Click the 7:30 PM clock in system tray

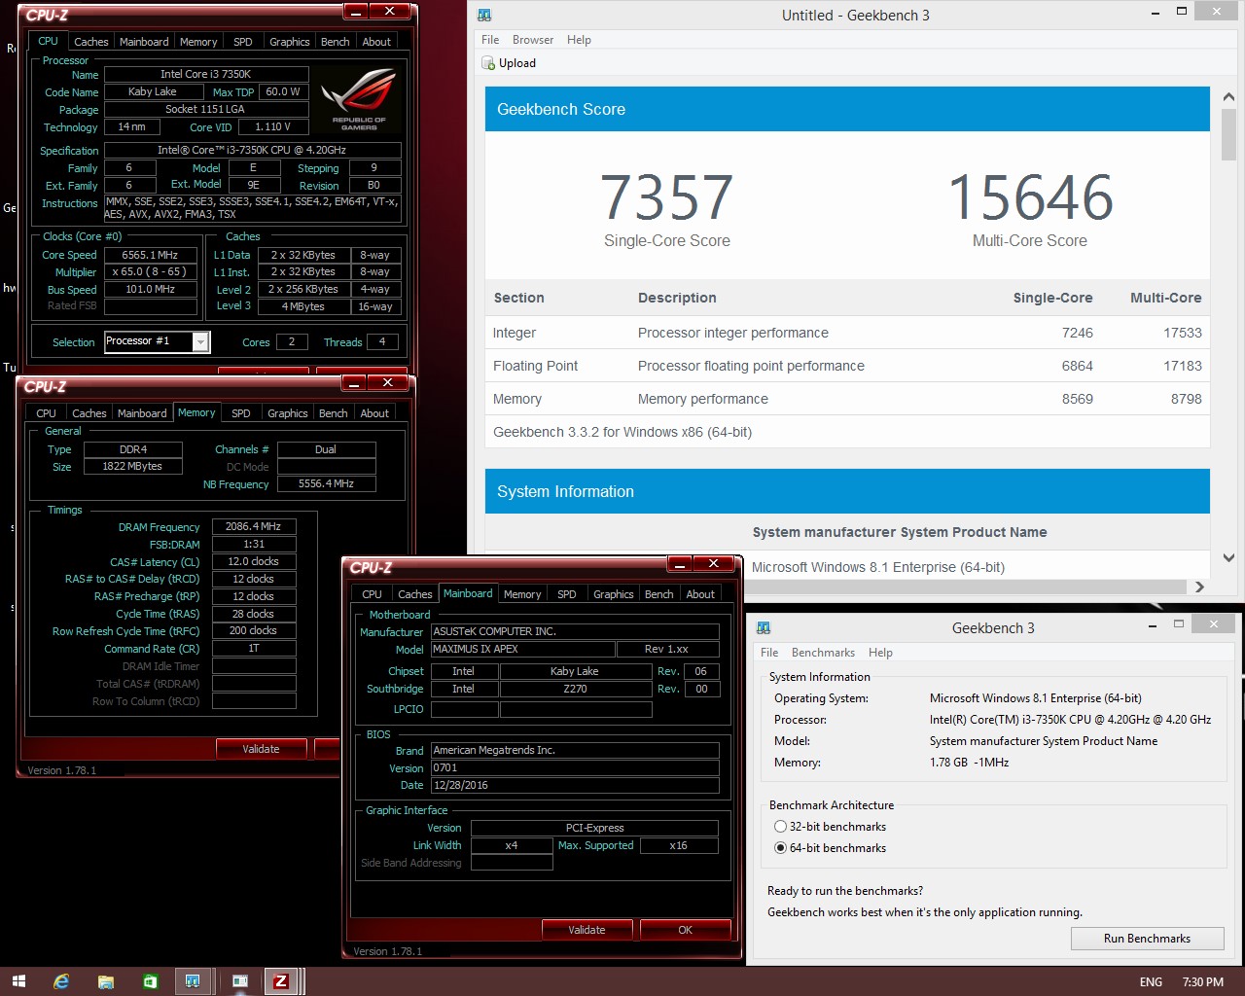point(1203,982)
